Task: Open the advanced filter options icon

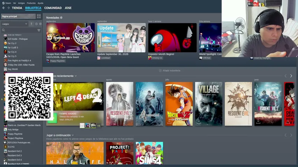Action: (39, 30)
